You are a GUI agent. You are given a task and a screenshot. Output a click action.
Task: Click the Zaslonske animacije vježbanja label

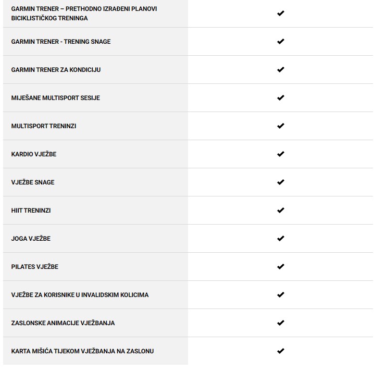pos(63,323)
